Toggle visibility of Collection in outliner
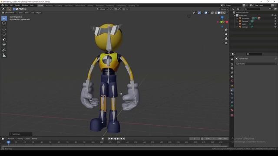Image resolution: width=278 pixels, height=156 pixels. click(x=275, y=16)
